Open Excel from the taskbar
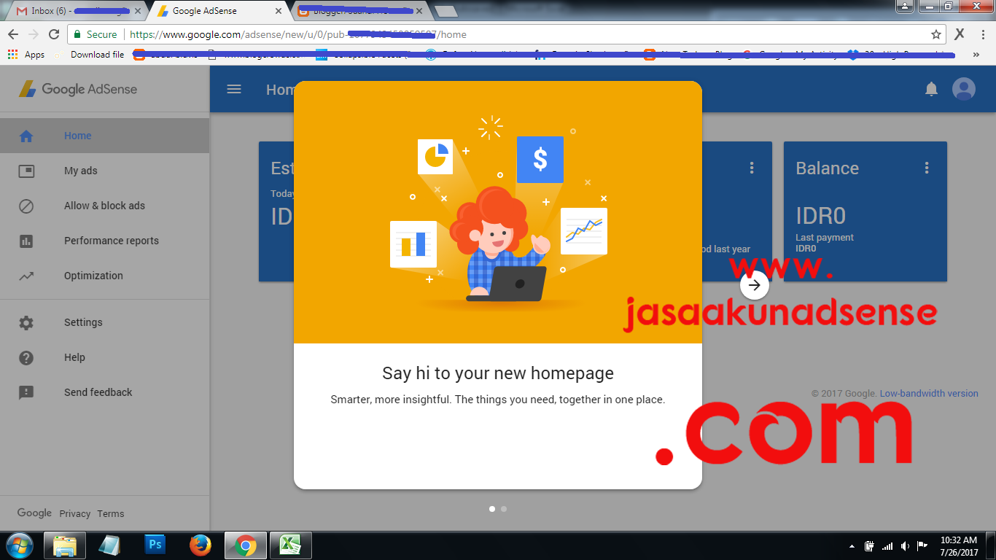 [x=291, y=545]
